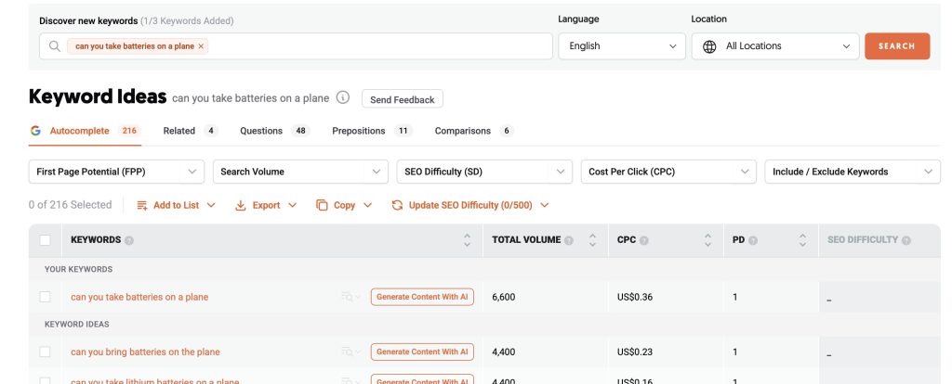Open the Language dropdown set to English
Screen dimensions: 952x384
coord(621,46)
